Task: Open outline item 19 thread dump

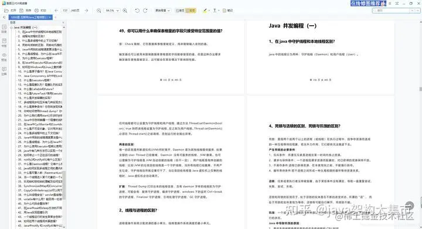Action: pos(40,111)
